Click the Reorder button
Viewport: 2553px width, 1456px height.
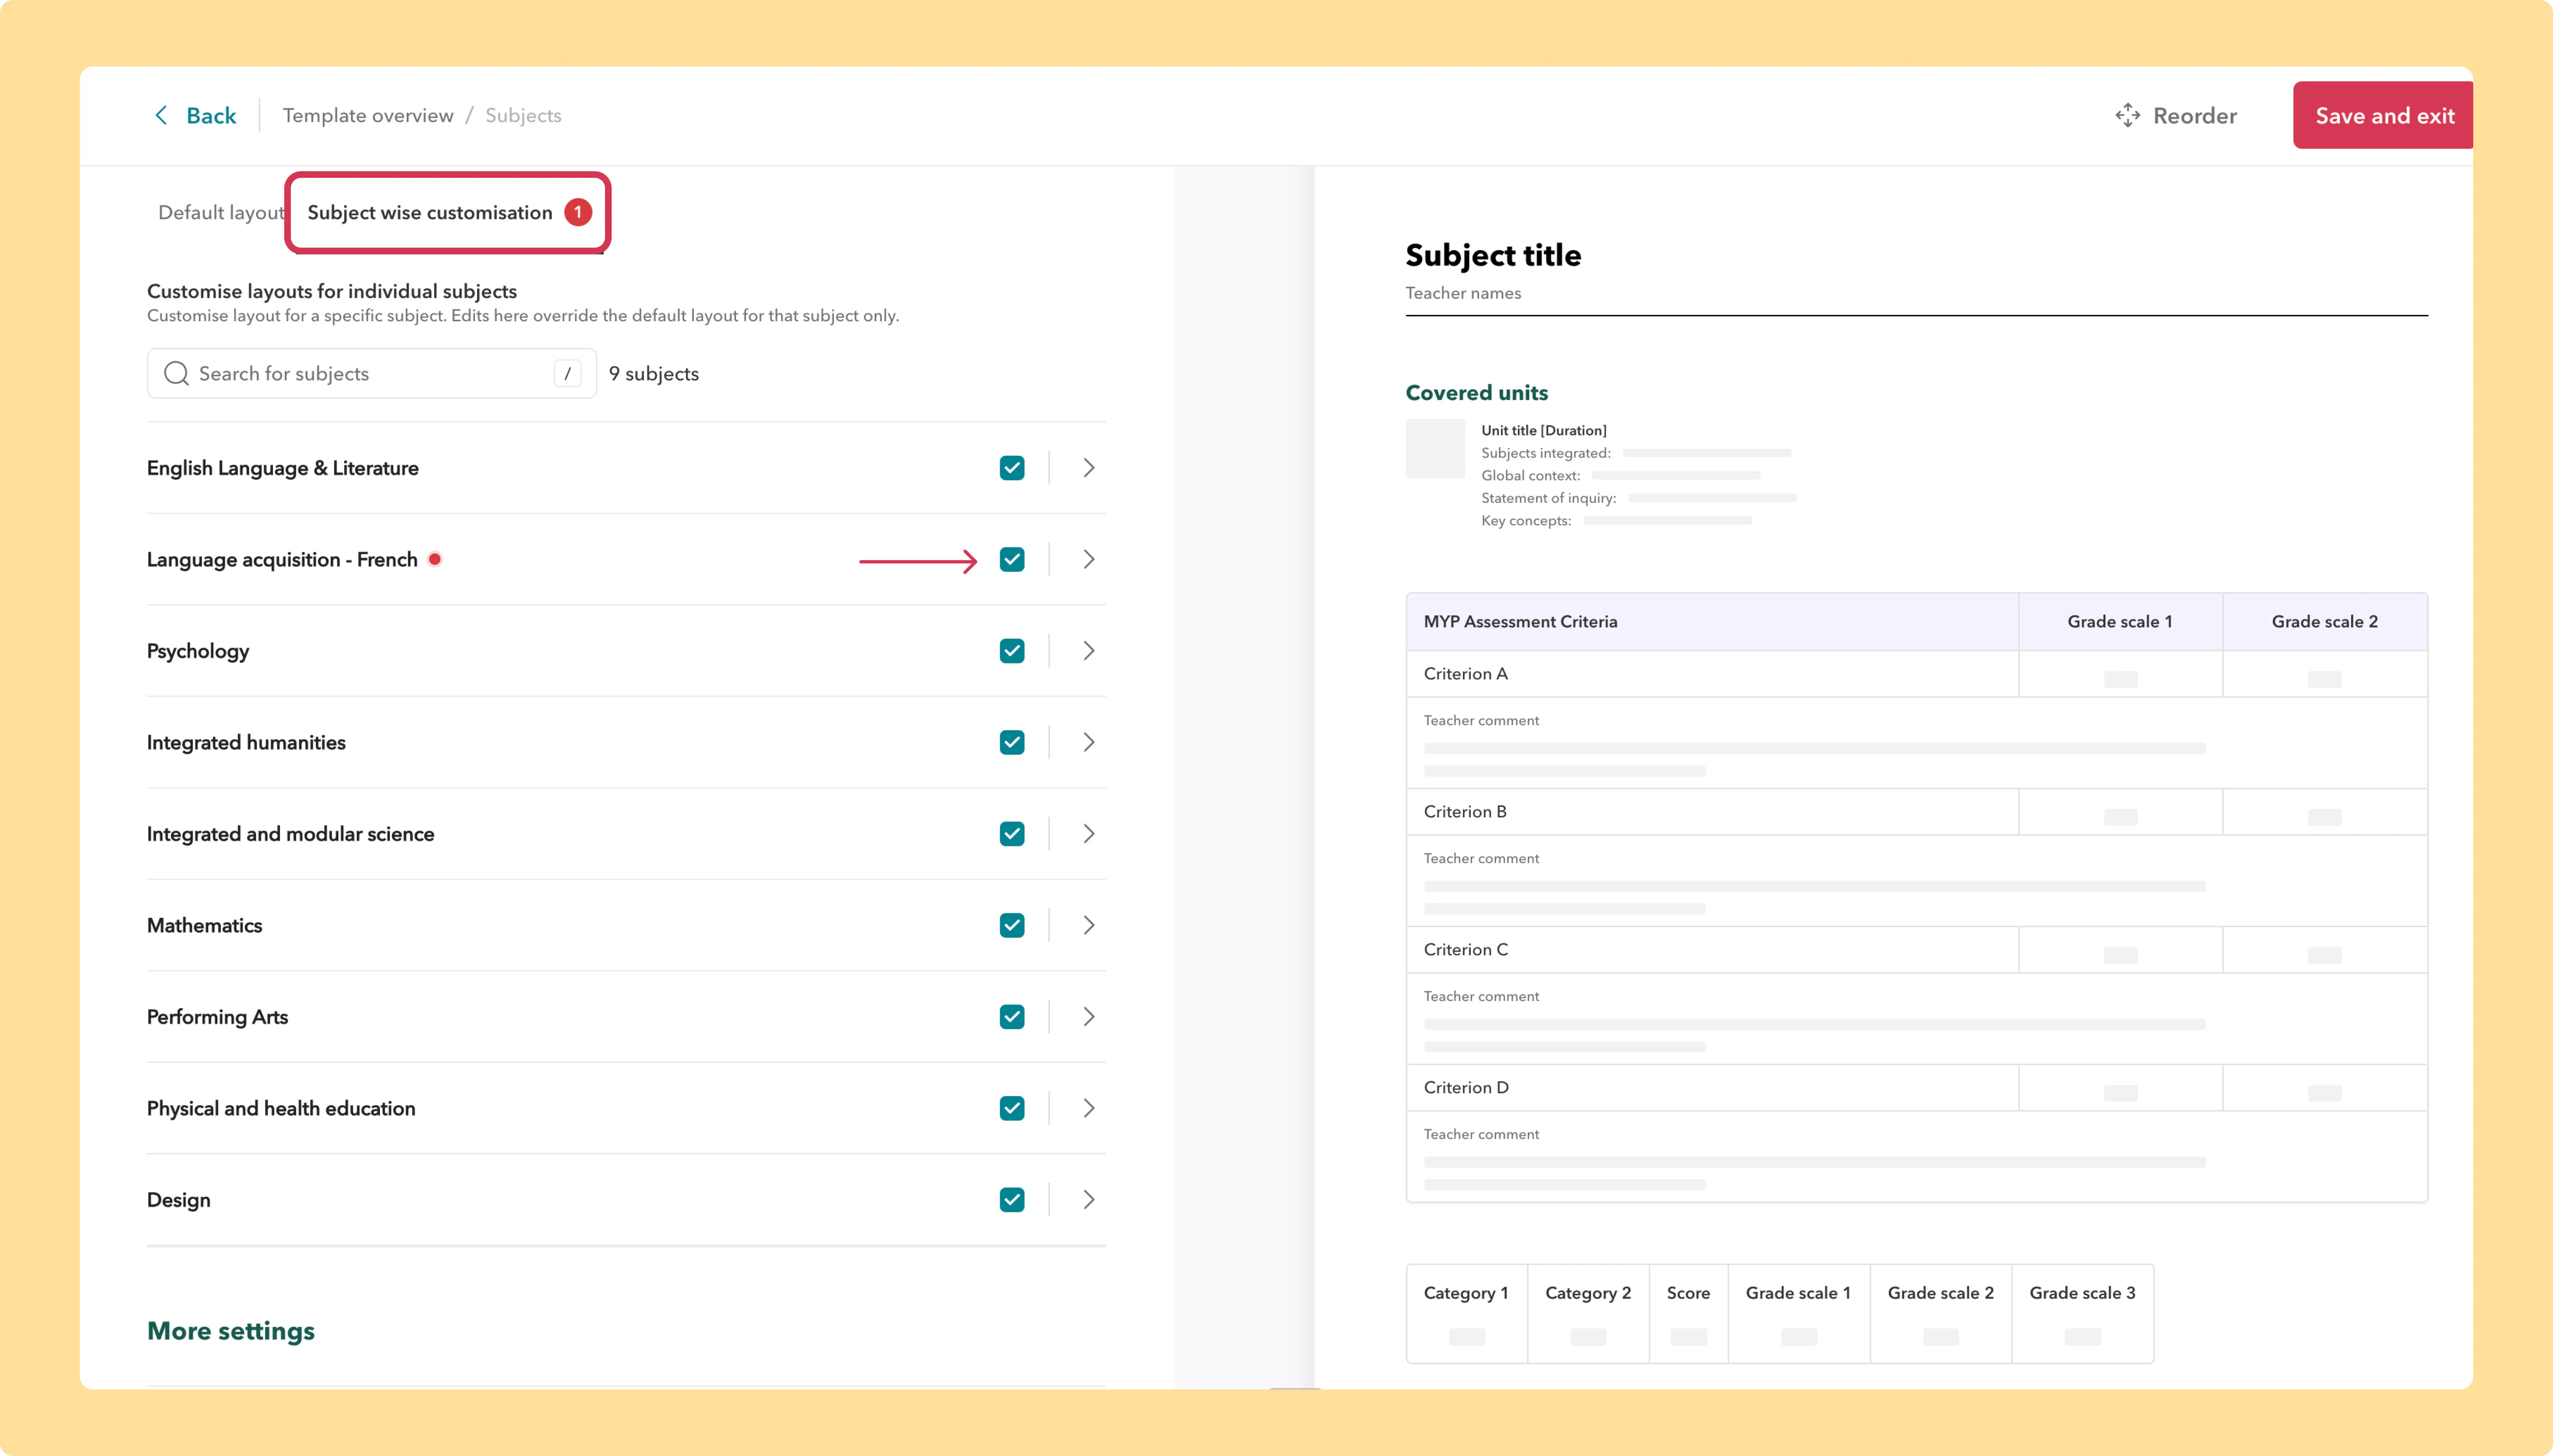2176,116
